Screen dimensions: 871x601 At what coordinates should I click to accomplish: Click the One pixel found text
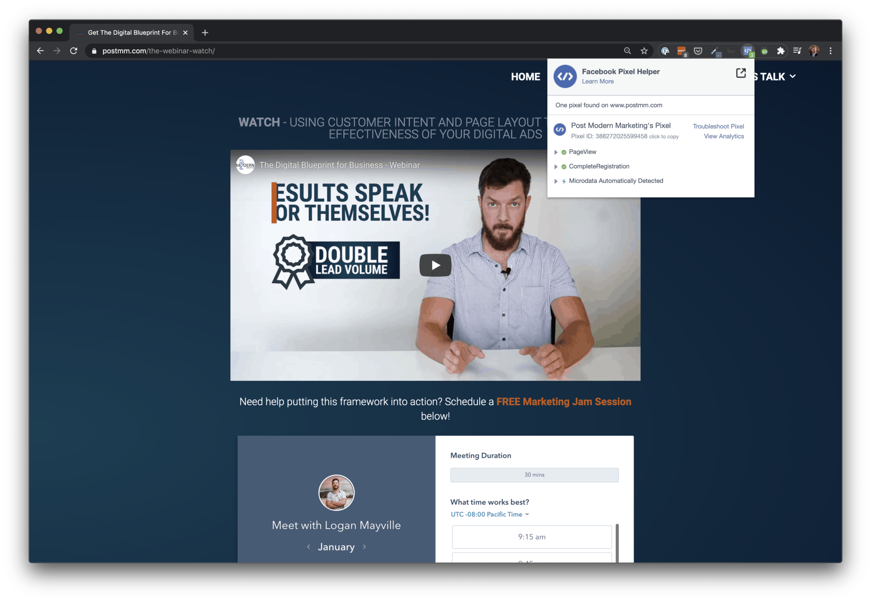(x=609, y=105)
